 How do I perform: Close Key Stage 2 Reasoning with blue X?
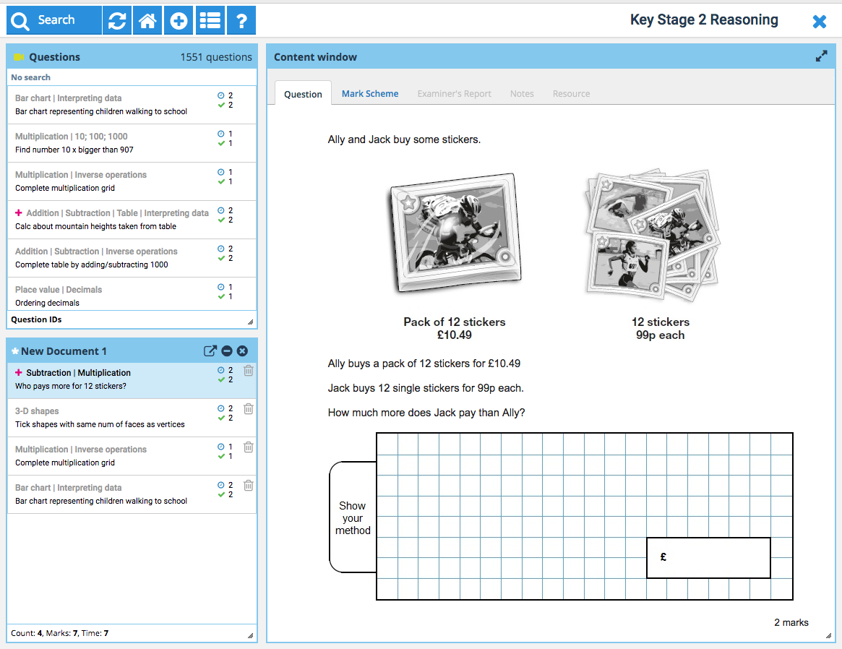(x=819, y=22)
